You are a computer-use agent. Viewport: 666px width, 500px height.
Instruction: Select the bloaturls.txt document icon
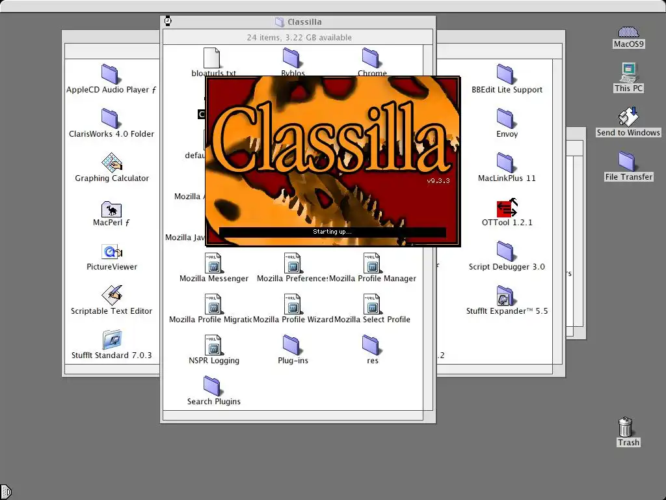click(211, 58)
